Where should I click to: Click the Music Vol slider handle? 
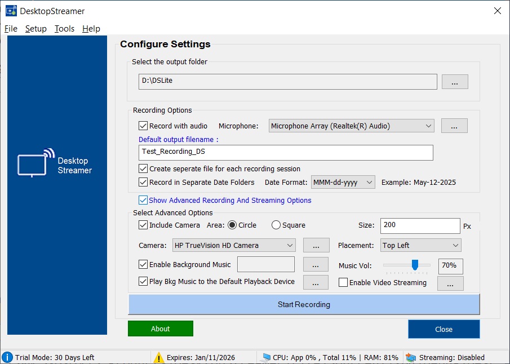[x=415, y=265]
